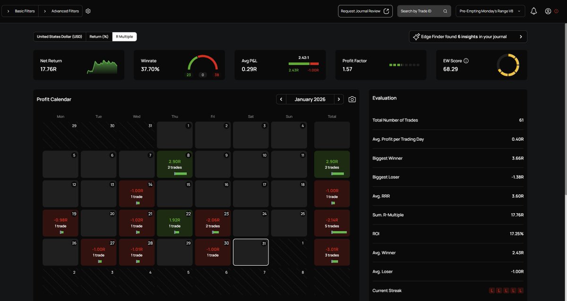Focus the Search by Trade ID field

coord(424,11)
